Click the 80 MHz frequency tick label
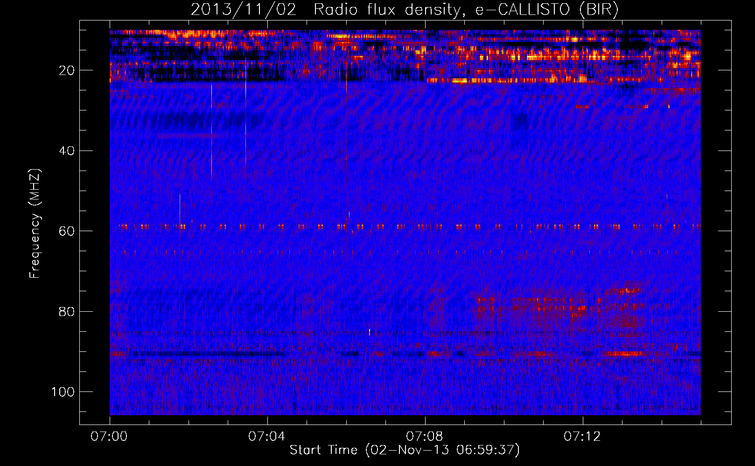 click(67, 311)
